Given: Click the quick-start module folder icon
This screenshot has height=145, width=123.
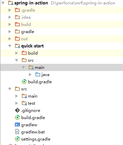Looking at the screenshot, I should pos(17,46).
